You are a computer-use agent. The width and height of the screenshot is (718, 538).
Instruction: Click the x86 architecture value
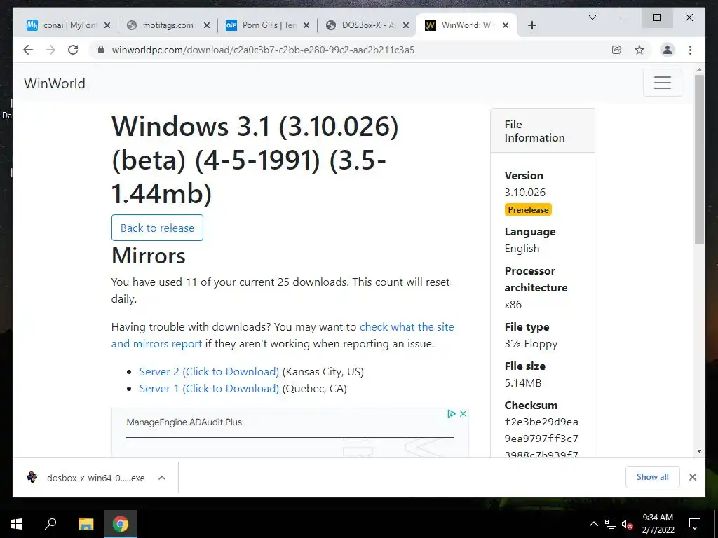point(513,304)
